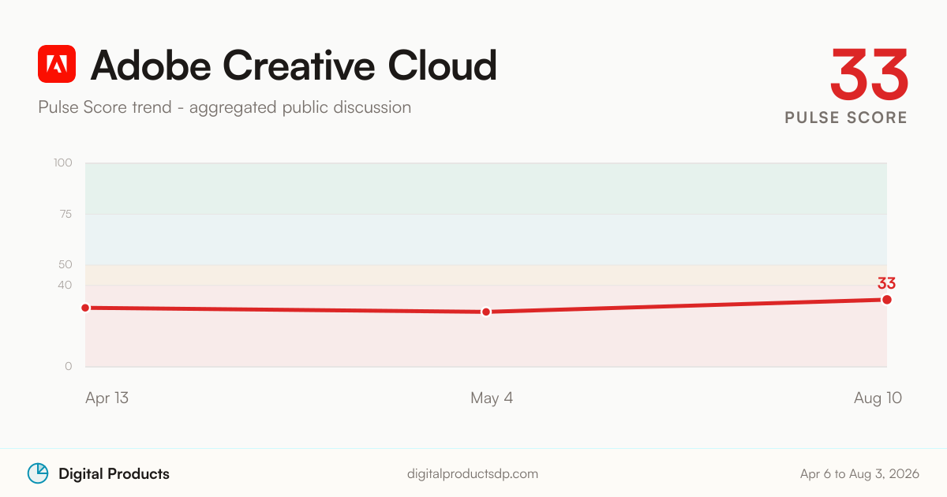Click the Digital Products pie chart icon
The width and height of the screenshot is (947, 497).
point(38,473)
